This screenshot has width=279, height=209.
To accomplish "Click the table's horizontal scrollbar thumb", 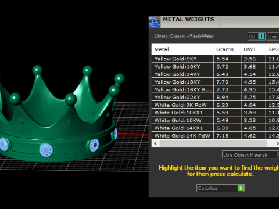I will (x=213, y=143).
